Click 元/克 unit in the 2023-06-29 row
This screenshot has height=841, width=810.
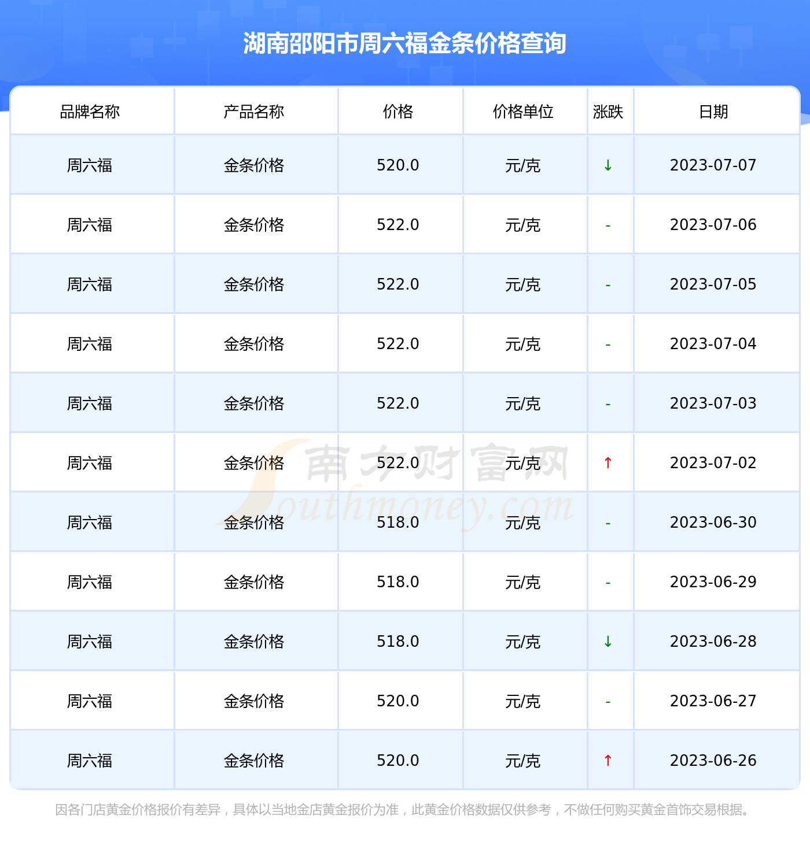coord(523,582)
